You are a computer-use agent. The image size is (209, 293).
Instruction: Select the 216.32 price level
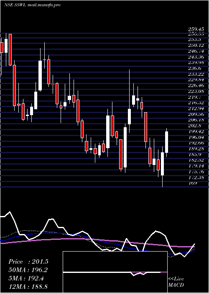196,103
